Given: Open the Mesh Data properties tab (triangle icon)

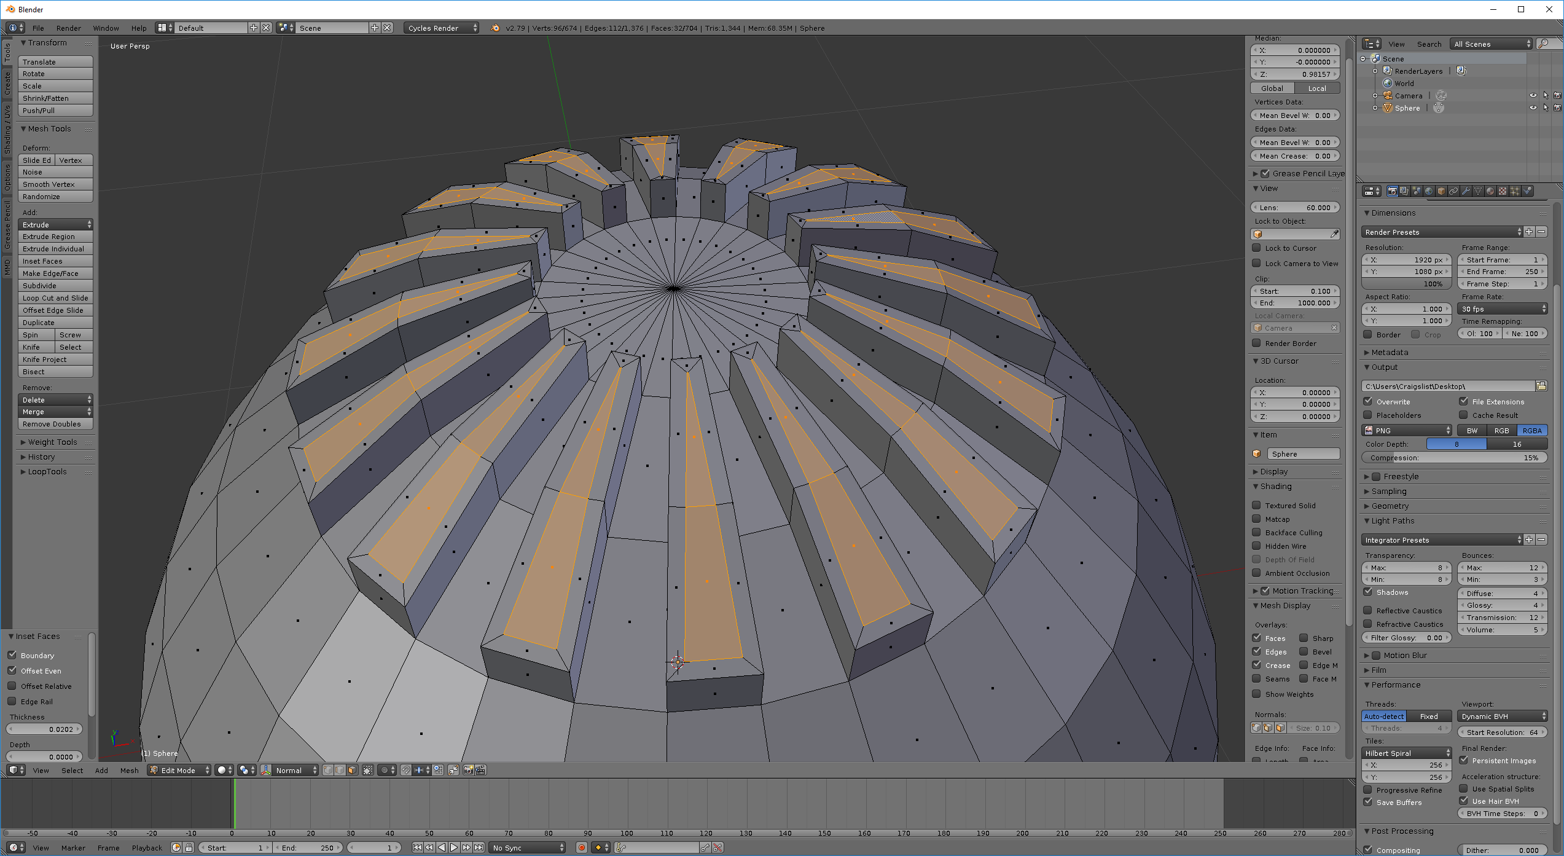Looking at the screenshot, I should point(1478,191).
